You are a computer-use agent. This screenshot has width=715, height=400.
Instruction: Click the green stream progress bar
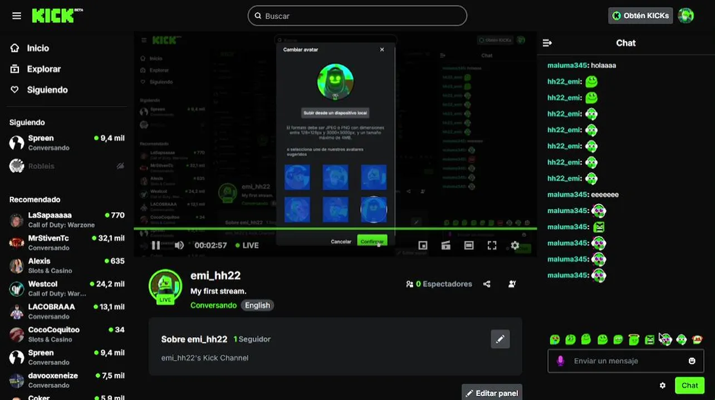(x=335, y=228)
